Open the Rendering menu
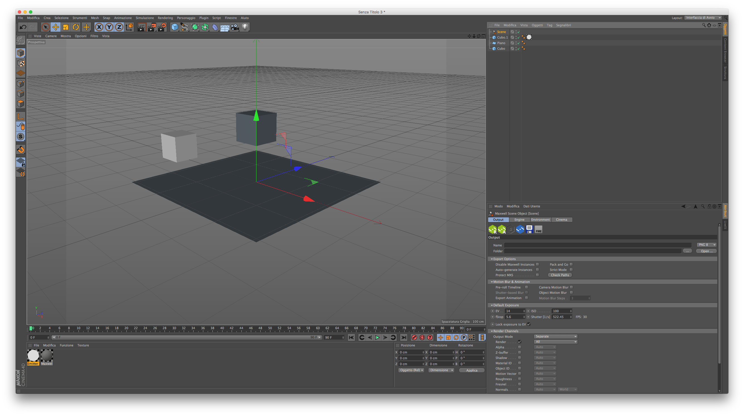This screenshot has width=744, height=416. [x=165, y=18]
